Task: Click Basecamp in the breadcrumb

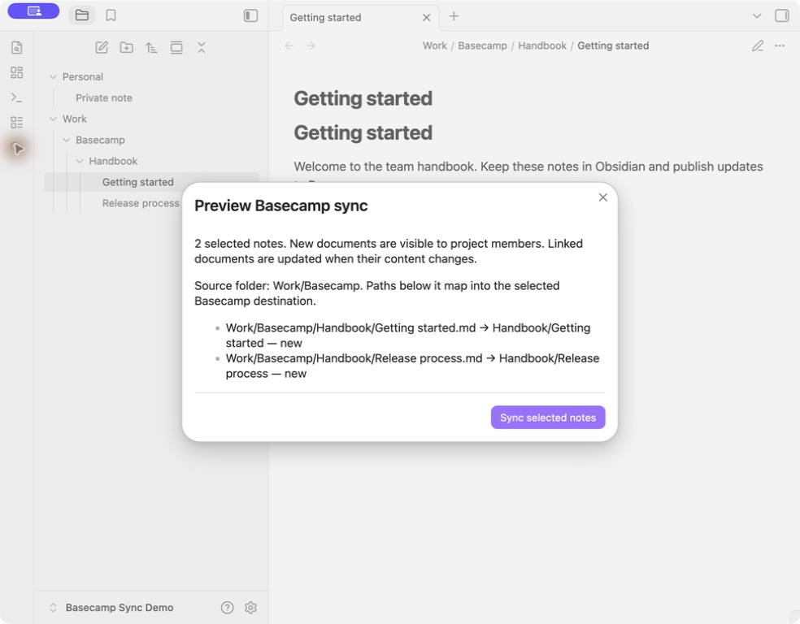Action: coord(482,45)
